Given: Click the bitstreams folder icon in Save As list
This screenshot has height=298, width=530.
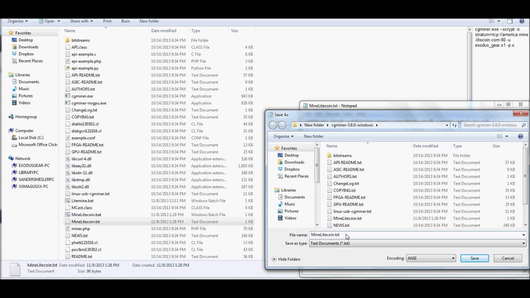Looking at the screenshot, I should click(330, 156).
